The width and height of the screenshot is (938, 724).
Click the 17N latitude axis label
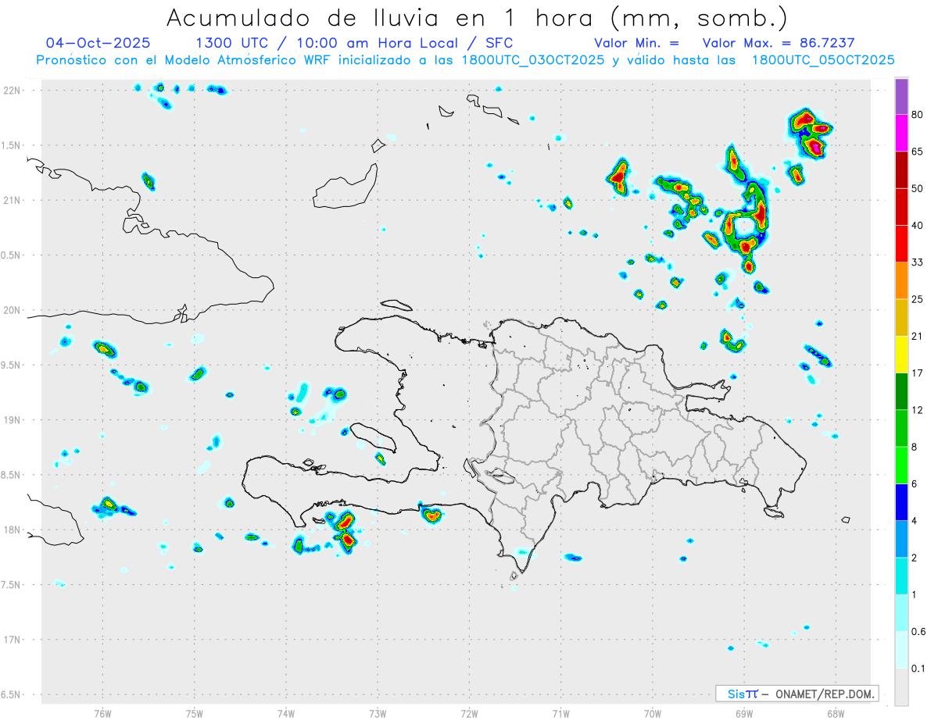tap(13, 640)
